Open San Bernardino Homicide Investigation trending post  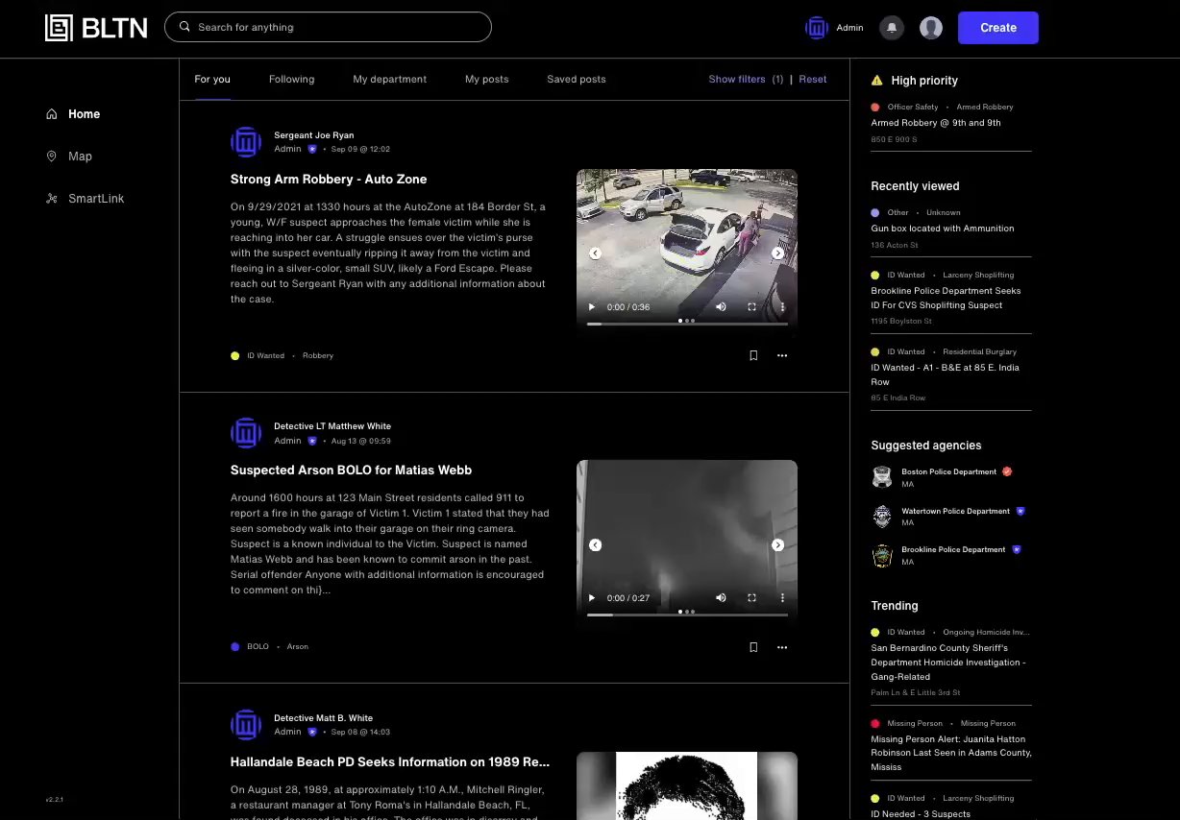(x=947, y=663)
